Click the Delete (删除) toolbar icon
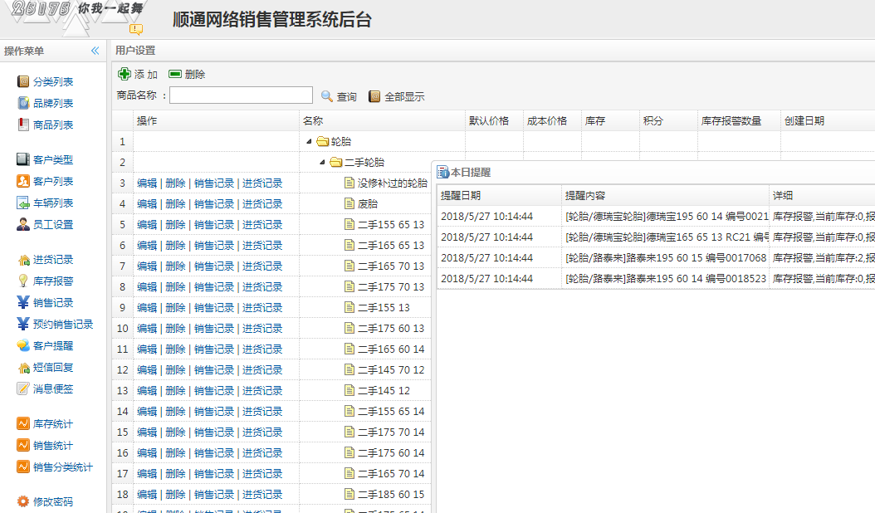This screenshot has width=875, height=513. pyautogui.click(x=175, y=74)
